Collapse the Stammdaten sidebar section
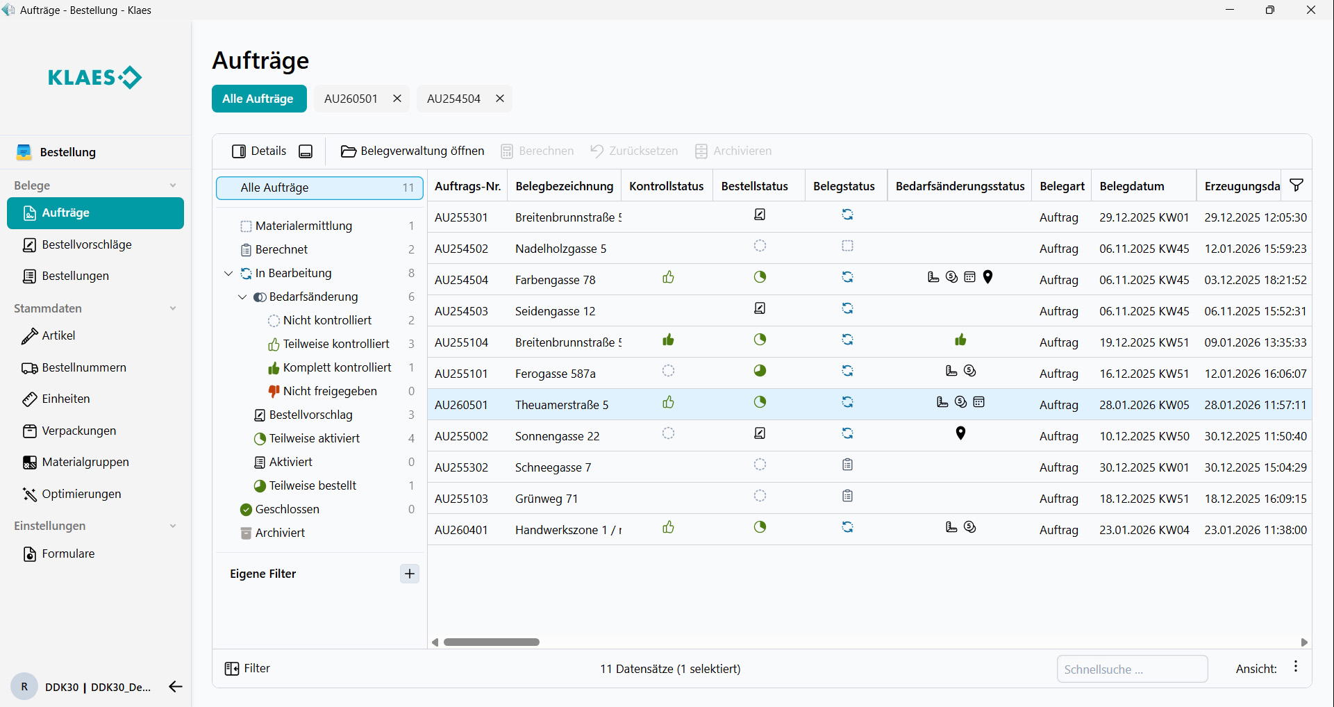The image size is (1334, 707). [x=173, y=308]
